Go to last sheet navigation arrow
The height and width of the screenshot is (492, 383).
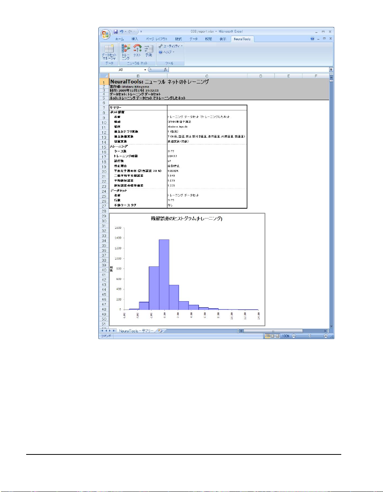pos(114,331)
